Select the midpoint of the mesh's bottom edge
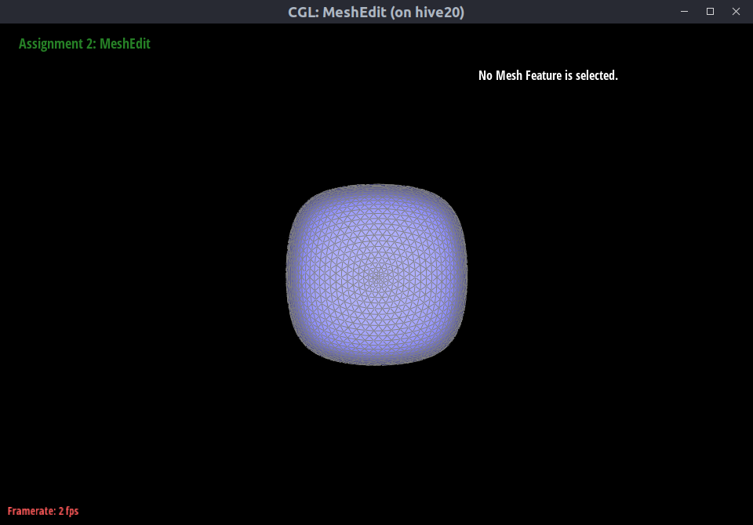The image size is (753, 525). (377, 364)
